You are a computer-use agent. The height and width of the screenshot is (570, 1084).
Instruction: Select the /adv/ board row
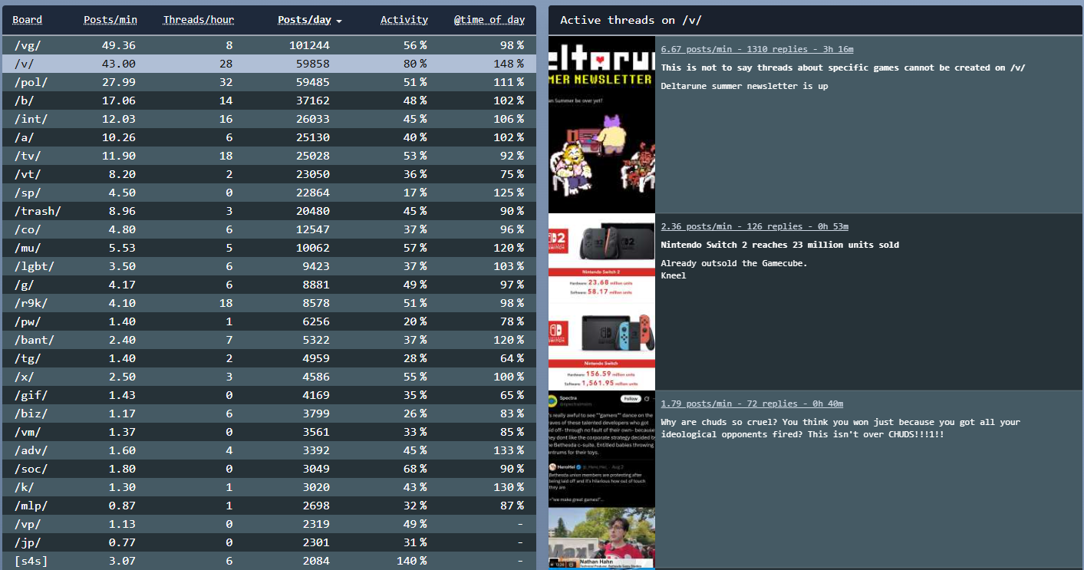[269, 450]
